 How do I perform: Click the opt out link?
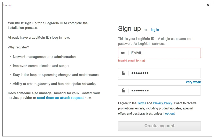coord(170,114)
